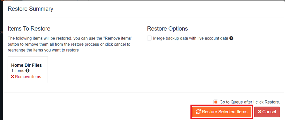The image size is (285, 120).
Task: Click the X icon inside Cancel button
Action: coord(260,112)
